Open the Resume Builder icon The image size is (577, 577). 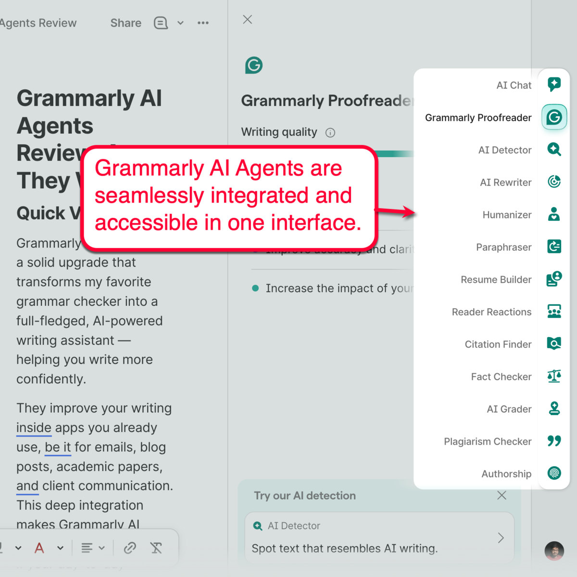click(554, 279)
